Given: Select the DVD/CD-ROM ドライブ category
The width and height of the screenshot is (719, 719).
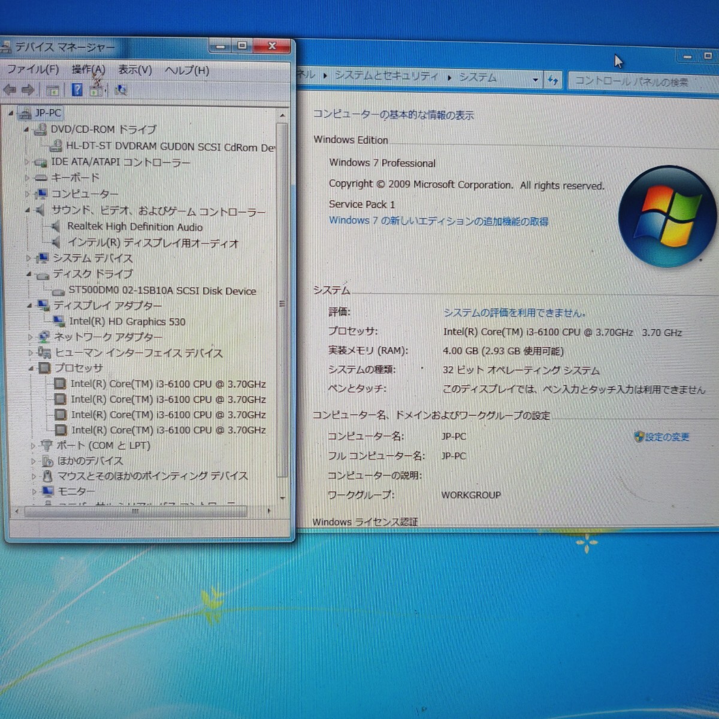Looking at the screenshot, I should coord(103,129).
